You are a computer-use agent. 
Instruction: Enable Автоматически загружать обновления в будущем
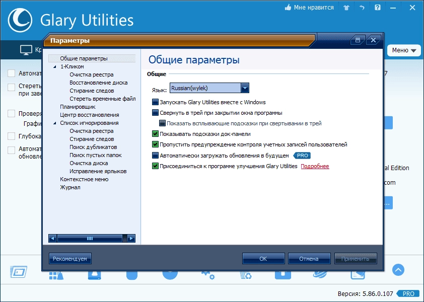pos(155,155)
